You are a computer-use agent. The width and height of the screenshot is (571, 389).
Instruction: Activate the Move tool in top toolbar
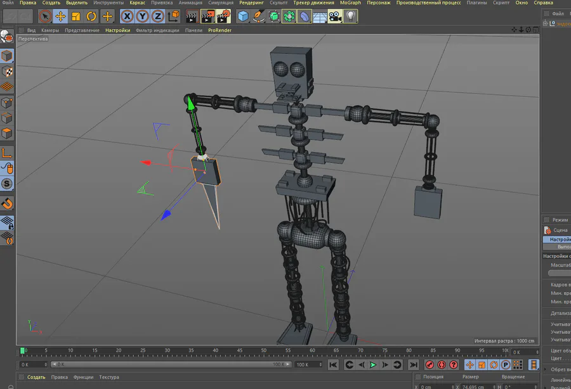pos(60,16)
